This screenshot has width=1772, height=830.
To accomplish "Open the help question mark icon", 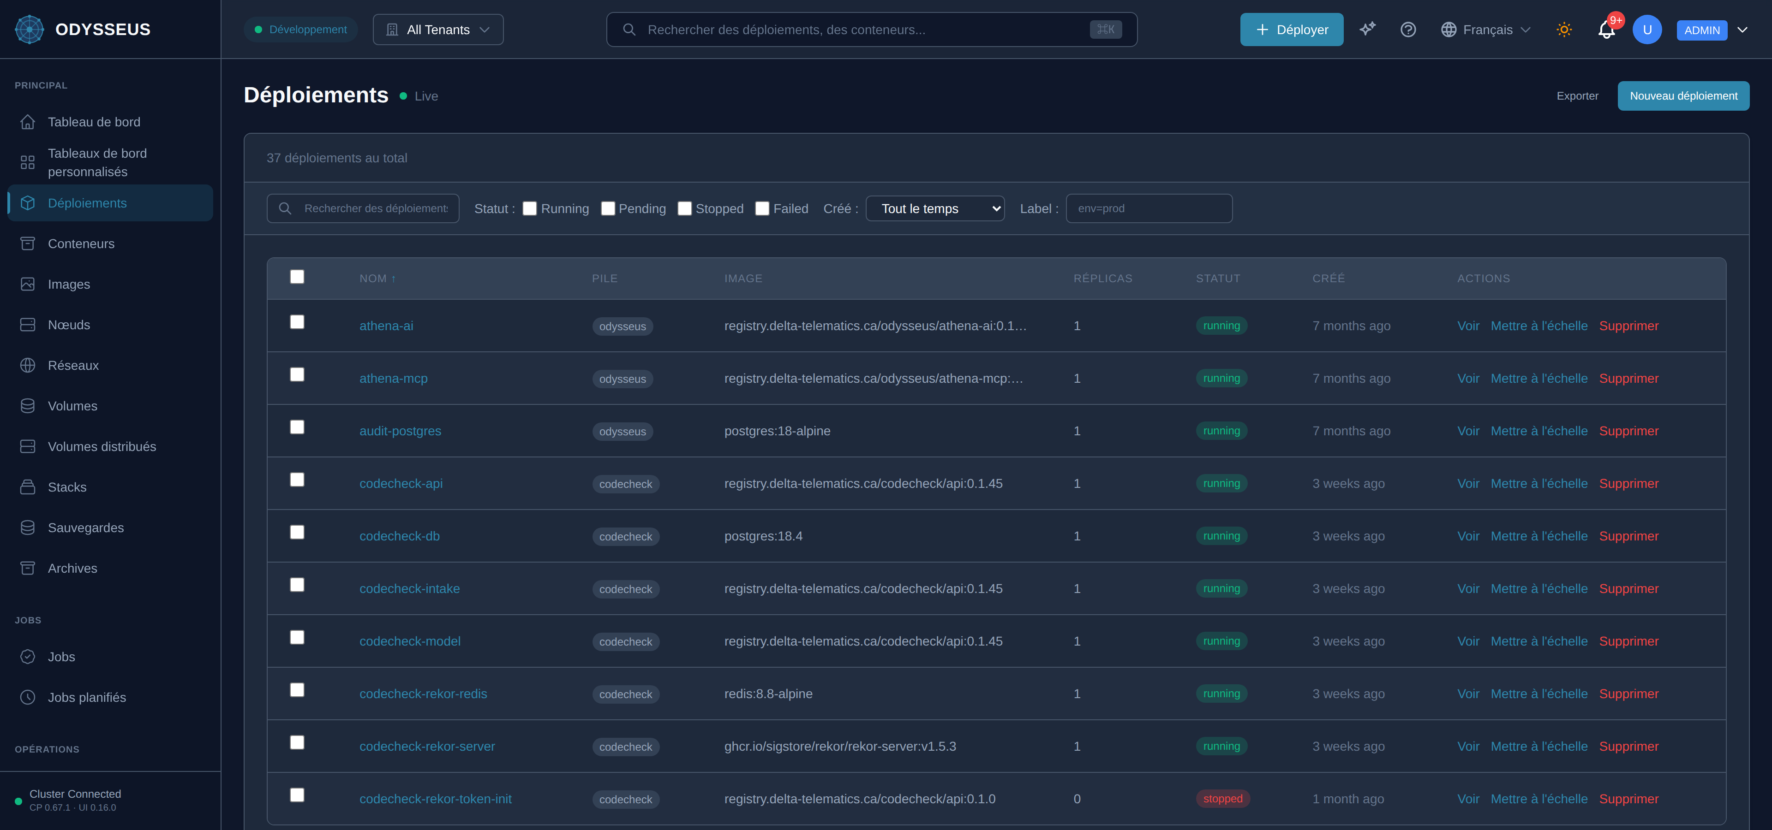I will 1408,30.
